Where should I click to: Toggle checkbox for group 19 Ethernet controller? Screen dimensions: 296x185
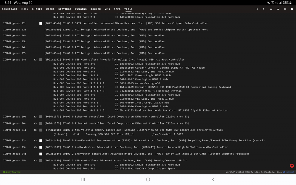coord(41,117)
